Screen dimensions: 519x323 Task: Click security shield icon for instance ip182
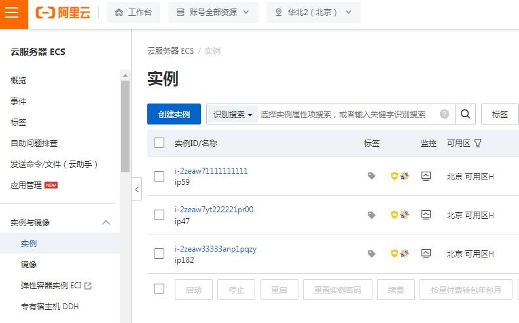tap(394, 254)
